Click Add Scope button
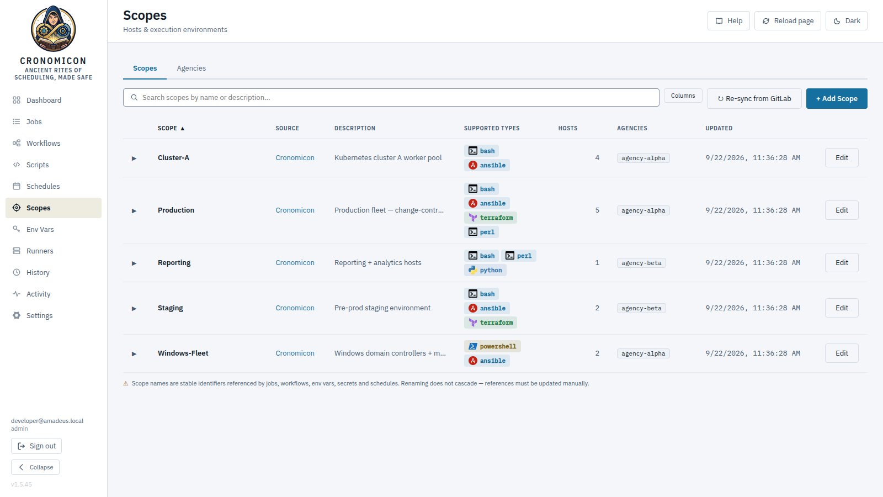 click(x=837, y=98)
